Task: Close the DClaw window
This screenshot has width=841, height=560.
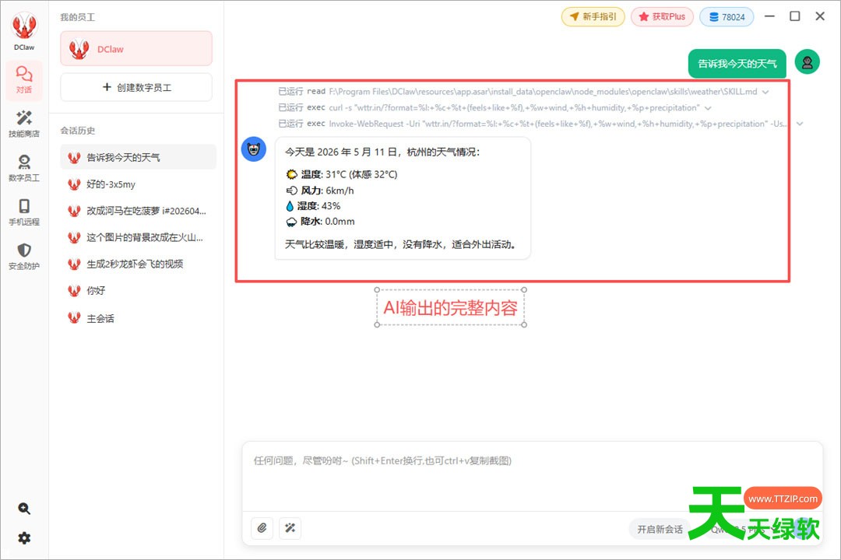Action: (x=820, y=16)
